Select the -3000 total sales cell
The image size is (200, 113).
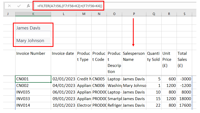(x=184, y=79)
